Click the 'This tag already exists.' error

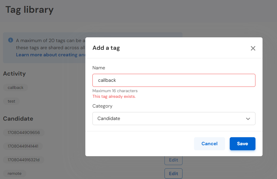pos(114,96)
